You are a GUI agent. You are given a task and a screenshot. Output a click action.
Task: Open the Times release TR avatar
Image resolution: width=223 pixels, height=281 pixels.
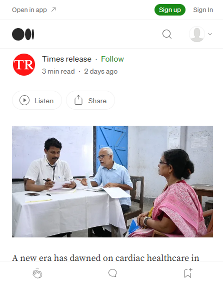(24, 65)
